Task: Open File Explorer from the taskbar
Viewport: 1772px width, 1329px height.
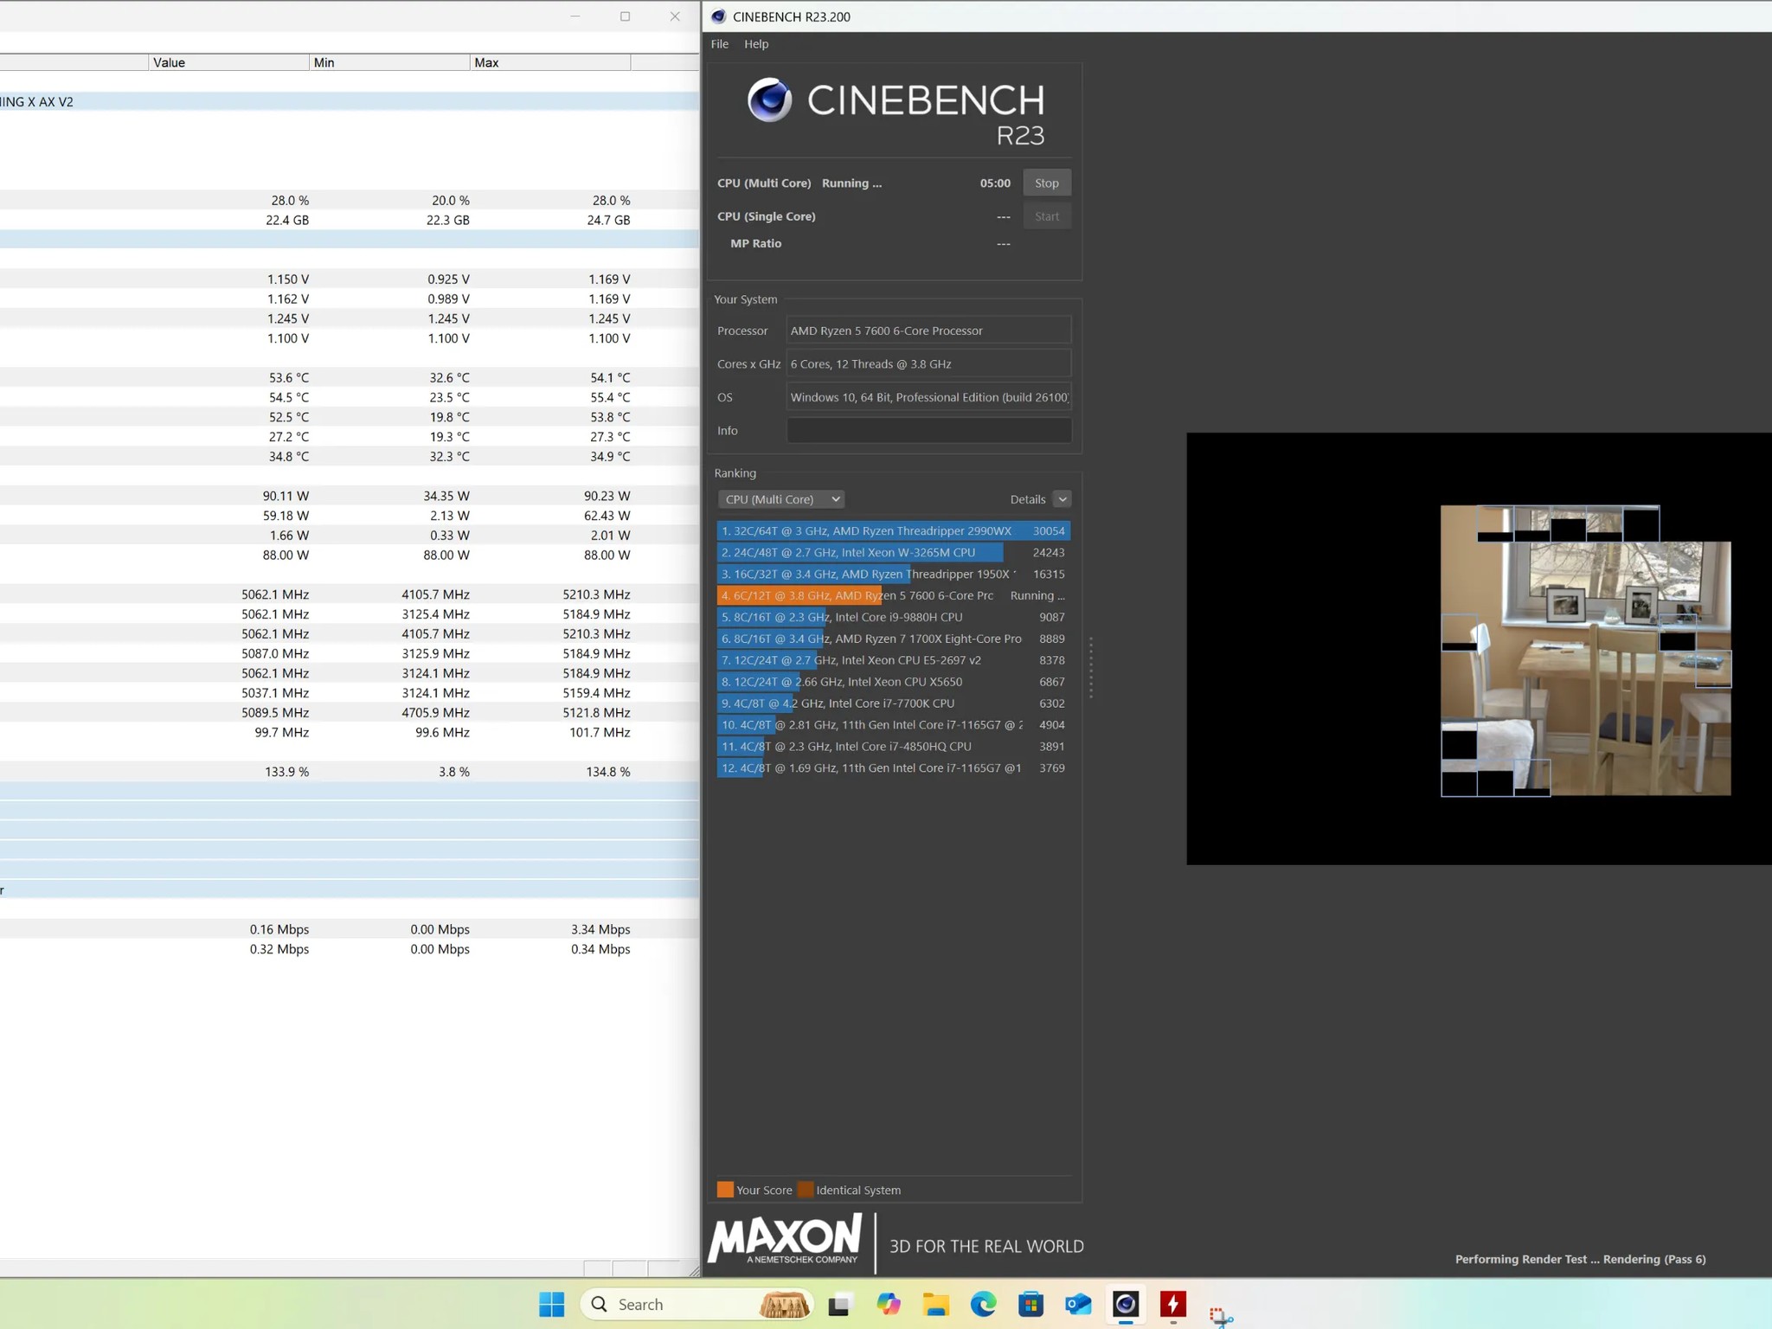Action: tap(935, 1304)
